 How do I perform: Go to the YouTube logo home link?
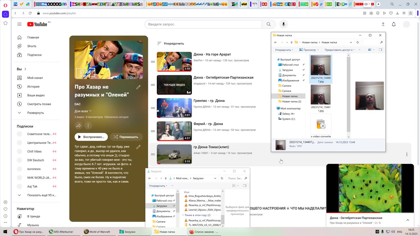coord(37,24)
